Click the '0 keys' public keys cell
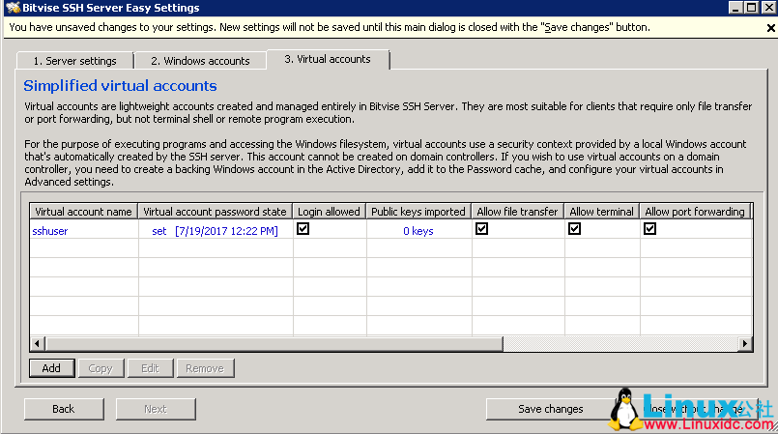 (418, 231)
